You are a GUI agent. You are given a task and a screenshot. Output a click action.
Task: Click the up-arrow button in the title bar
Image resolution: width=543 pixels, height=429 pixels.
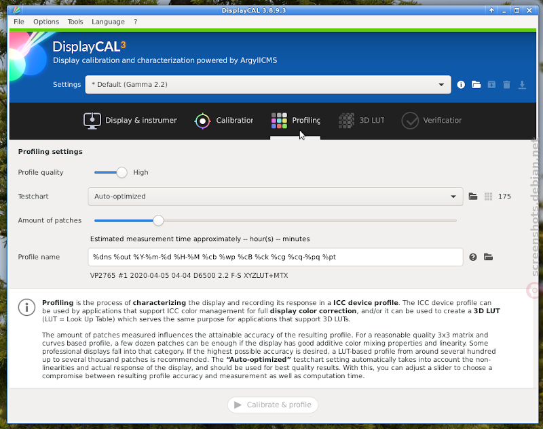pyautogui.click(x=491, y=10)
